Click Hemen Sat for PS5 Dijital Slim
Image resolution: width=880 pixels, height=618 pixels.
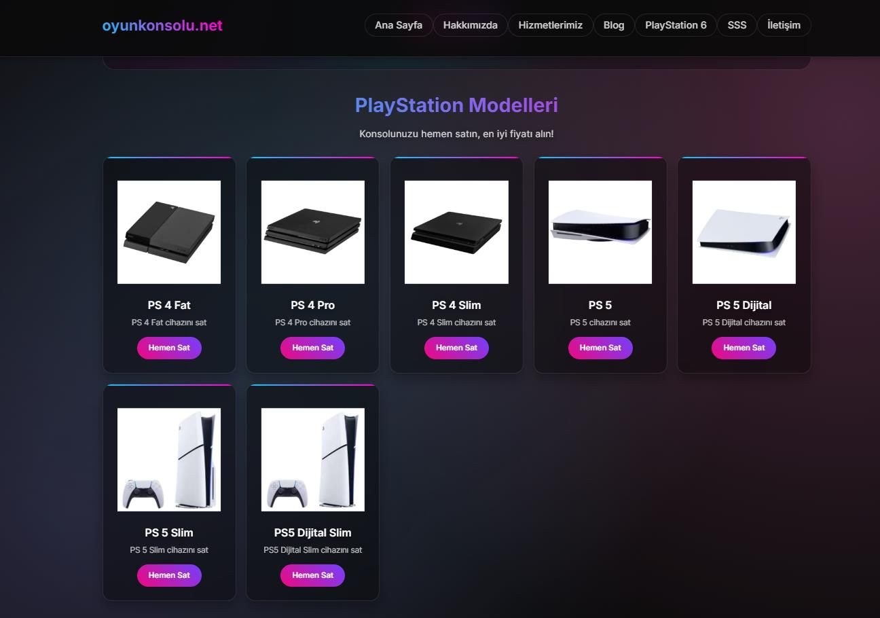[312, 575]
